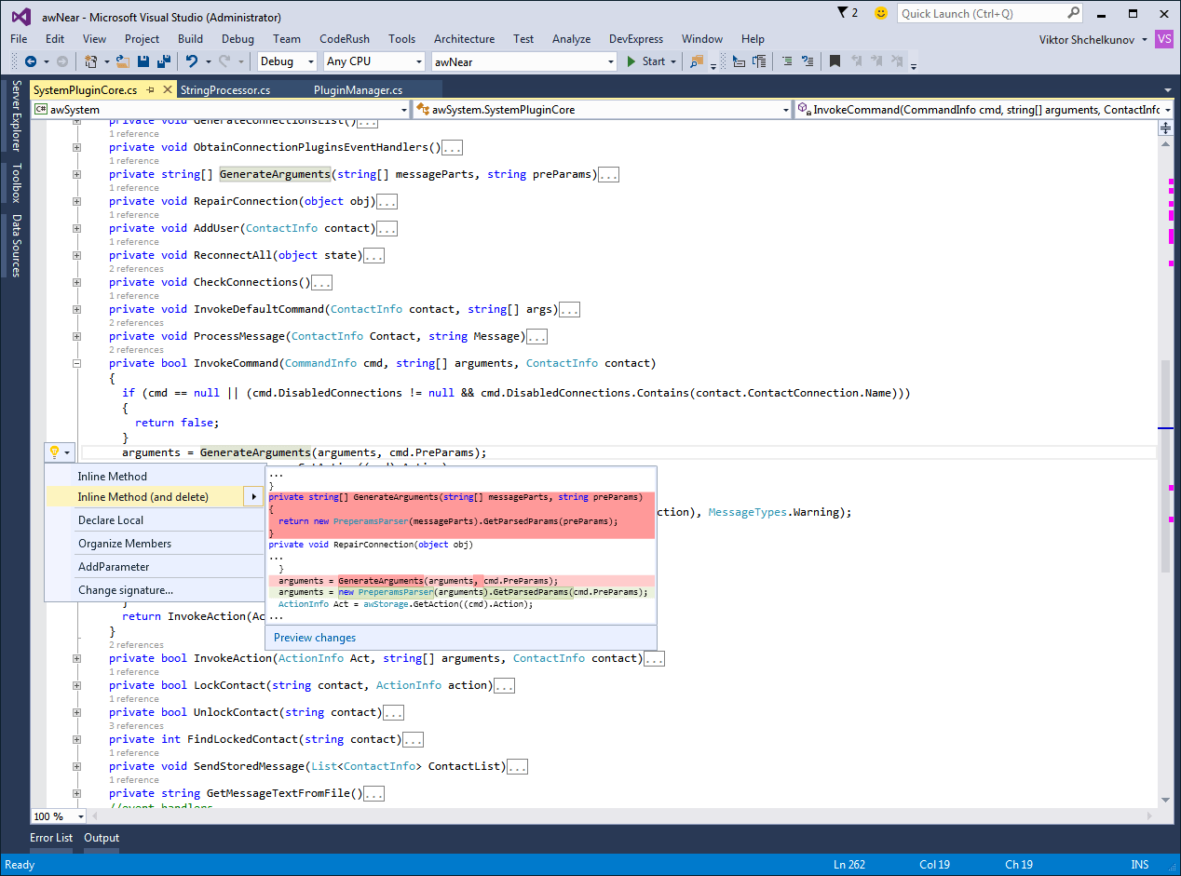Click the feedback smiley face icon
Viewport: 1181px width, 876px height.
click(879, 13)
